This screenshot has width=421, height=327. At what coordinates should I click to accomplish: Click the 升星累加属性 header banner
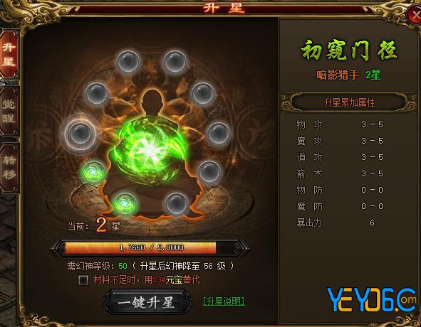coord(349,102)
